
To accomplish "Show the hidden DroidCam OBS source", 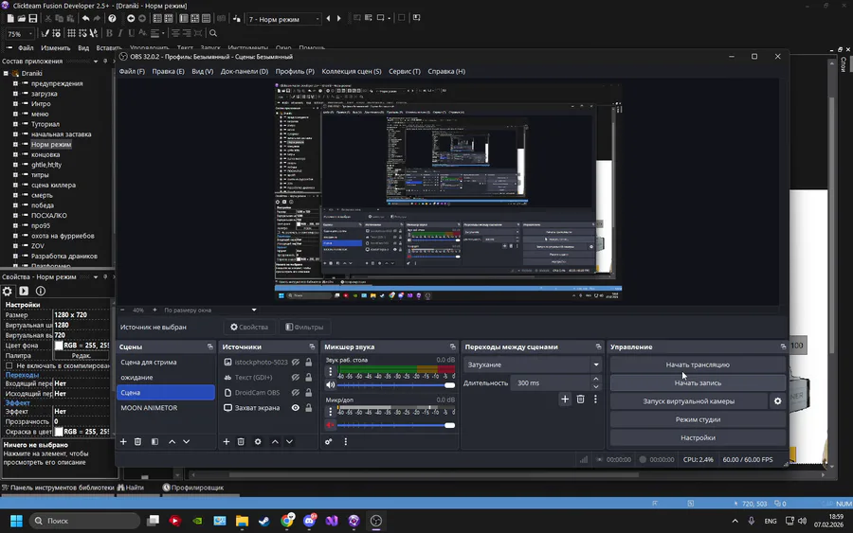I will tap(296, 392).
